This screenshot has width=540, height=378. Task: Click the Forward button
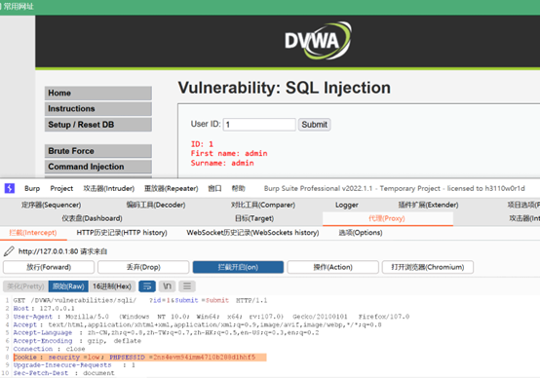coord(49,267)
